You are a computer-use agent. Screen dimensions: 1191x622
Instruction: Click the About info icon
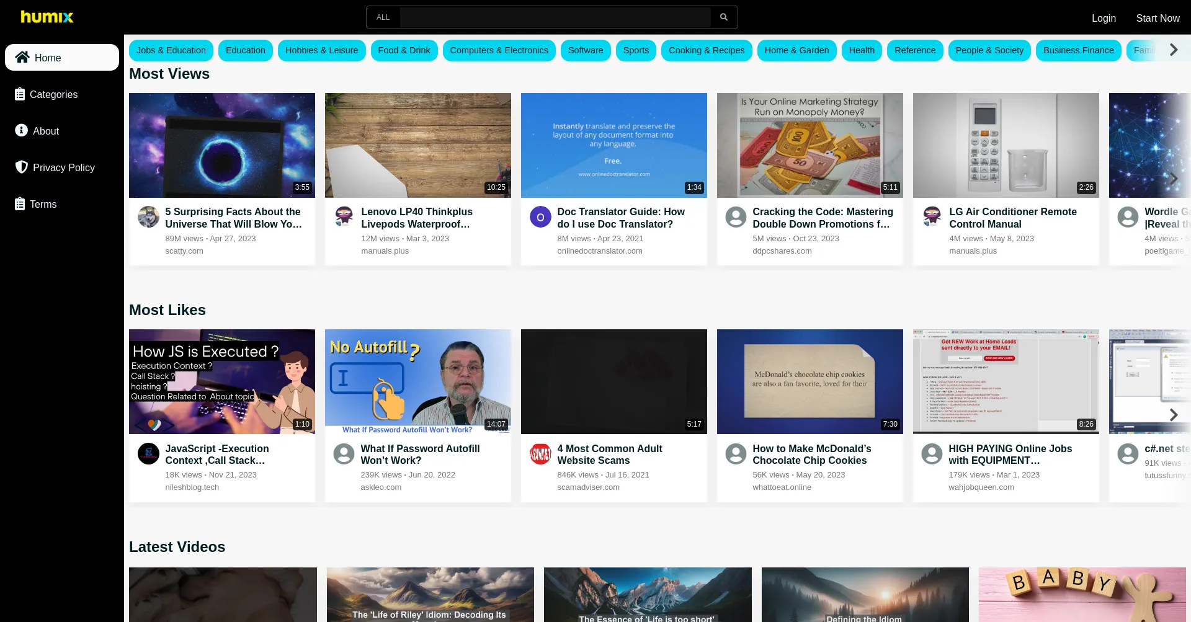pyautogui.click(x=21, y=130)
